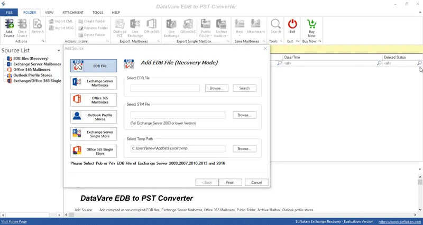Click the Select STM File text field
Image resolution: width=423 pixels, height=225 pixels.
pyautogui.click(x=178, y=115)
